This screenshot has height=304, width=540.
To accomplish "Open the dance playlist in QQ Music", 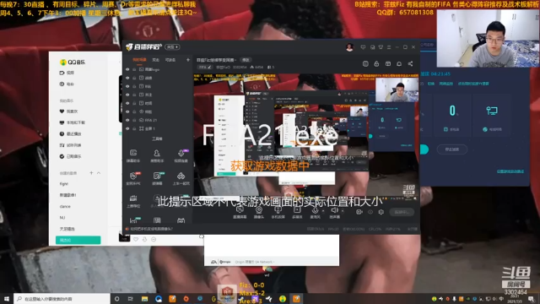I will (x=65, y=206).
